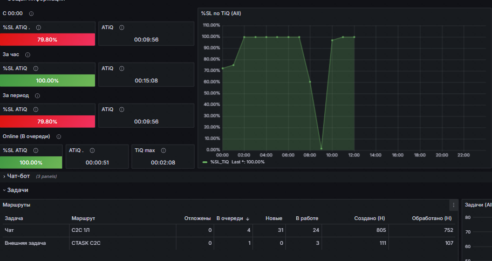The height and width of the screenshot is (261, 492).
Task: Click the 31 value in Новые column
Action: click(x=281, y=230)
